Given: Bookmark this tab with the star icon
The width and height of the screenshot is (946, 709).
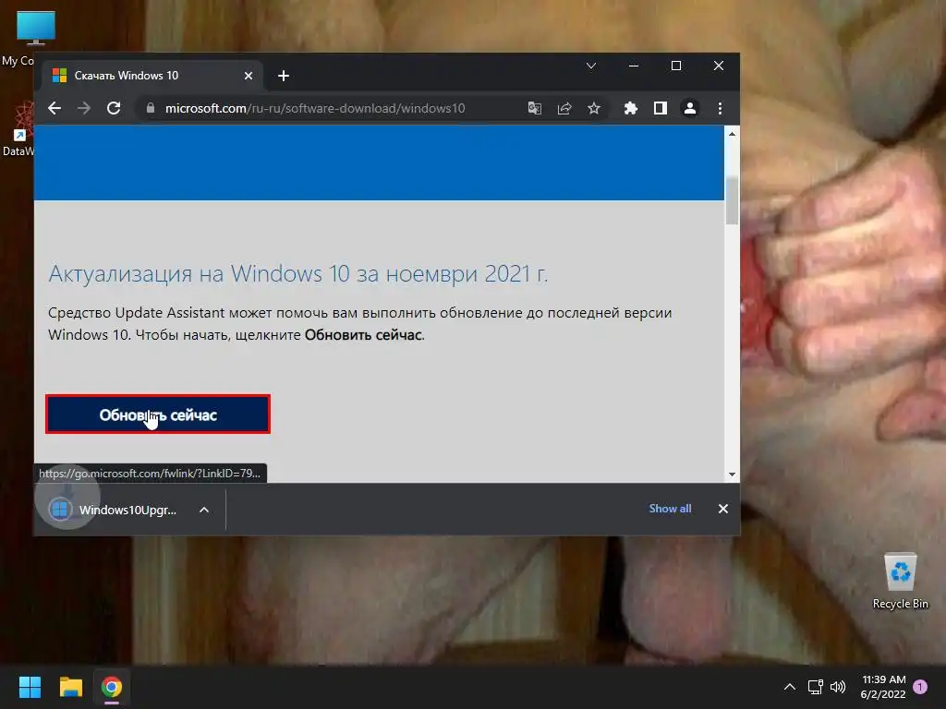Looking at the screenshot, I should pos(594,109).
